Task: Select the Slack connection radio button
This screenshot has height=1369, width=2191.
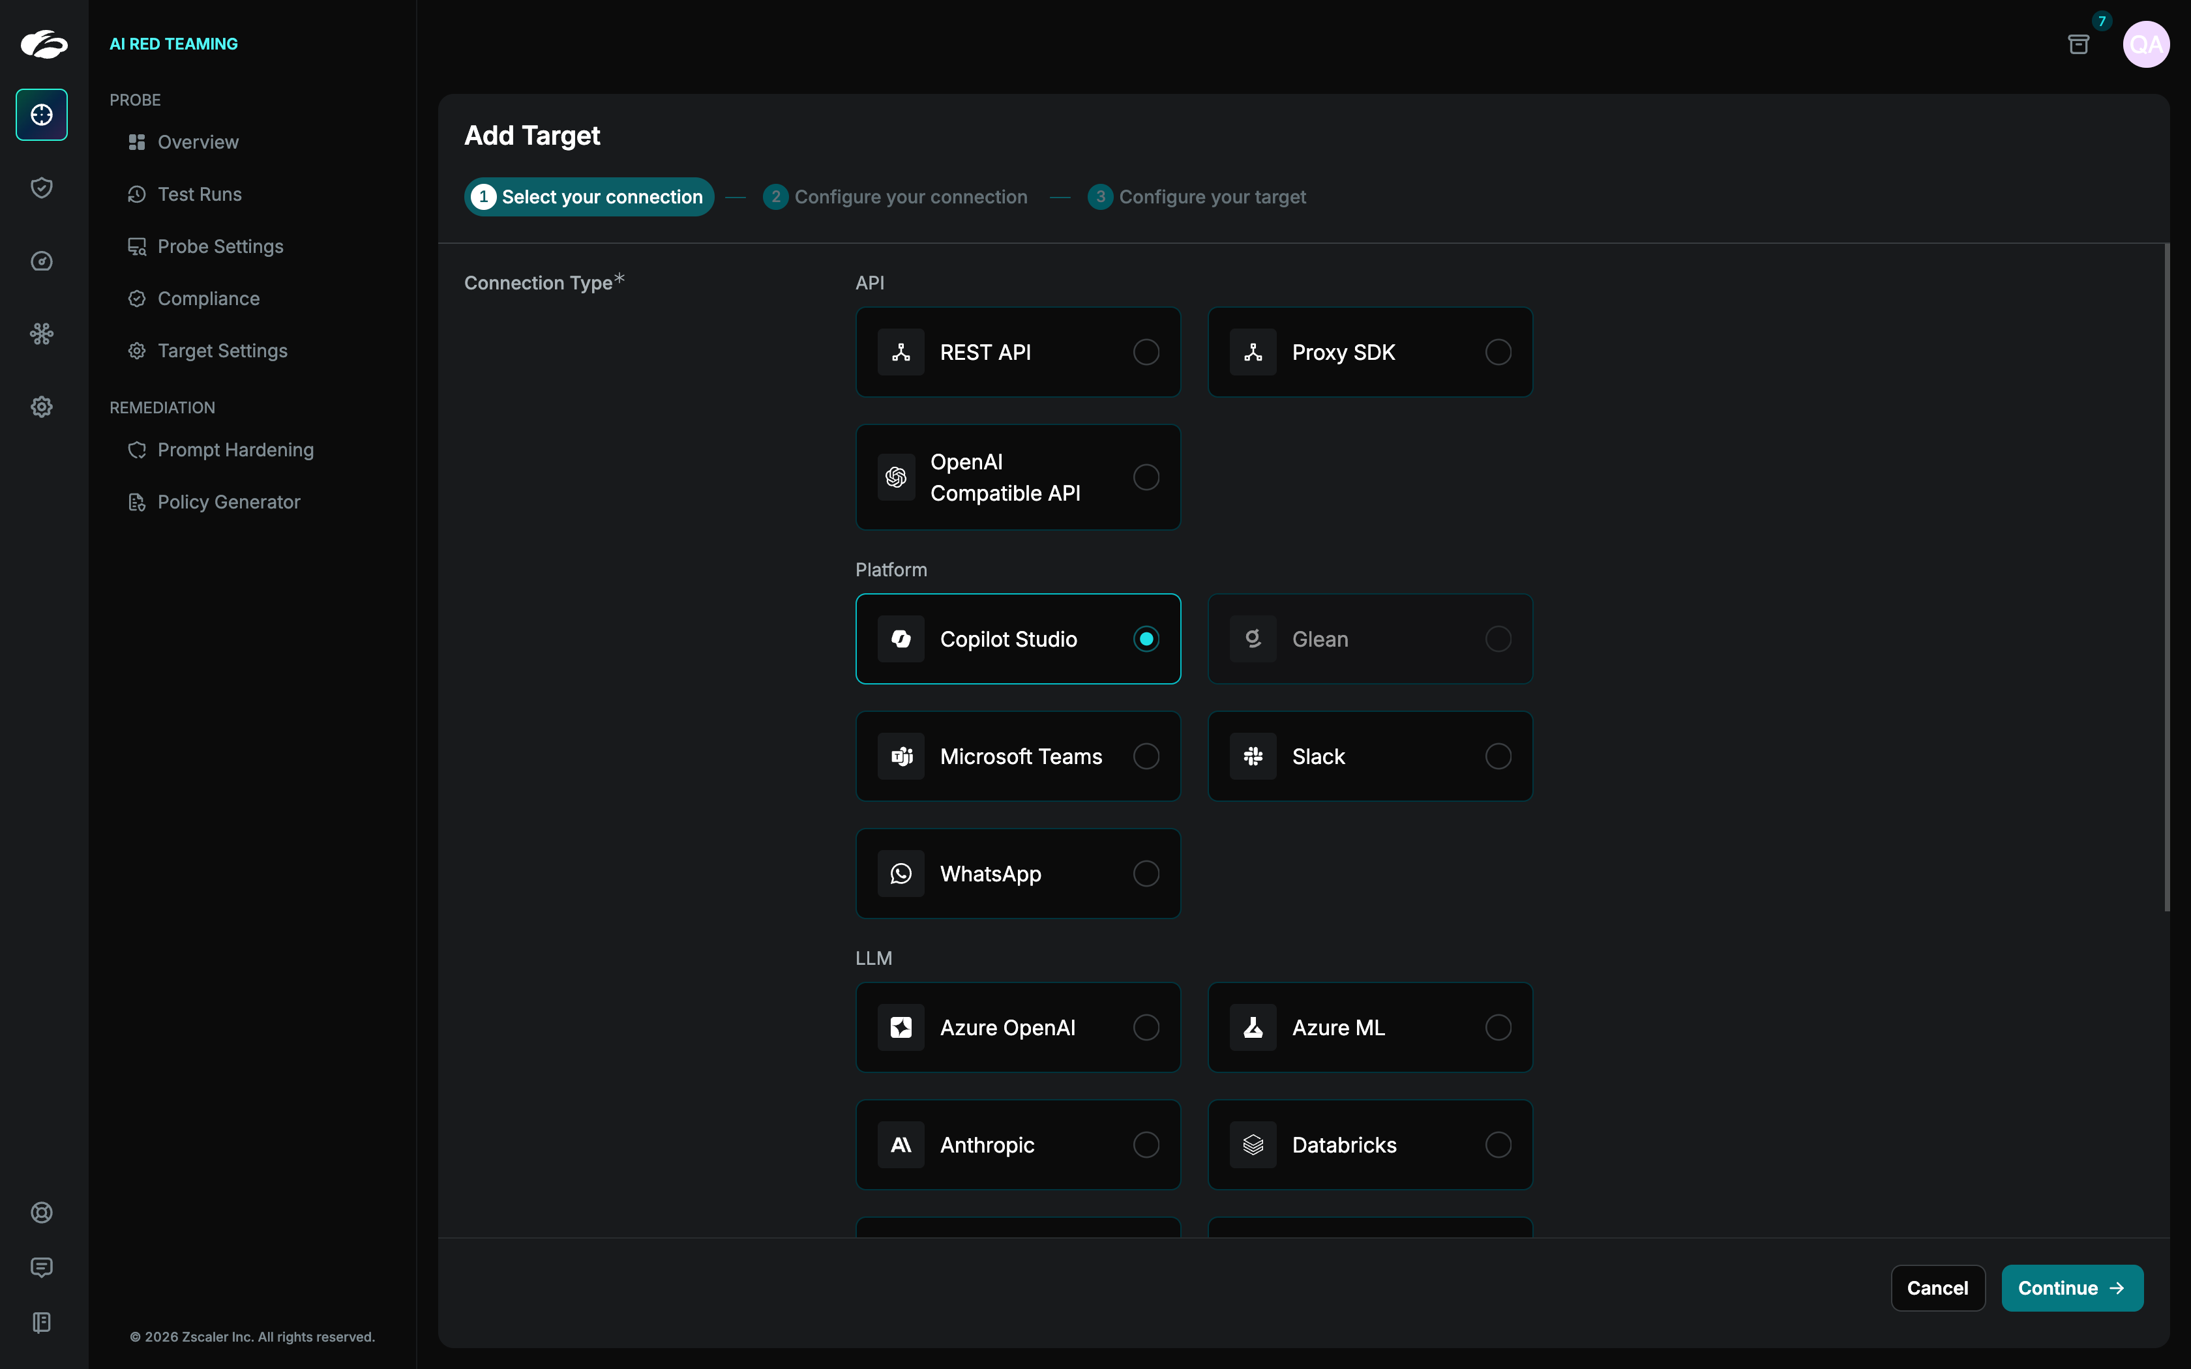Action: pyautogui.click(x=1497, y=756)
